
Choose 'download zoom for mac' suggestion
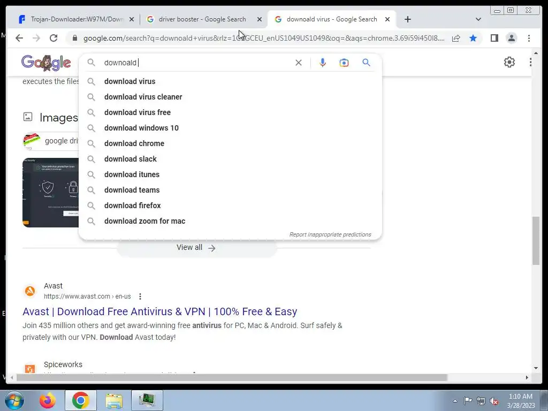coord(230,221)
